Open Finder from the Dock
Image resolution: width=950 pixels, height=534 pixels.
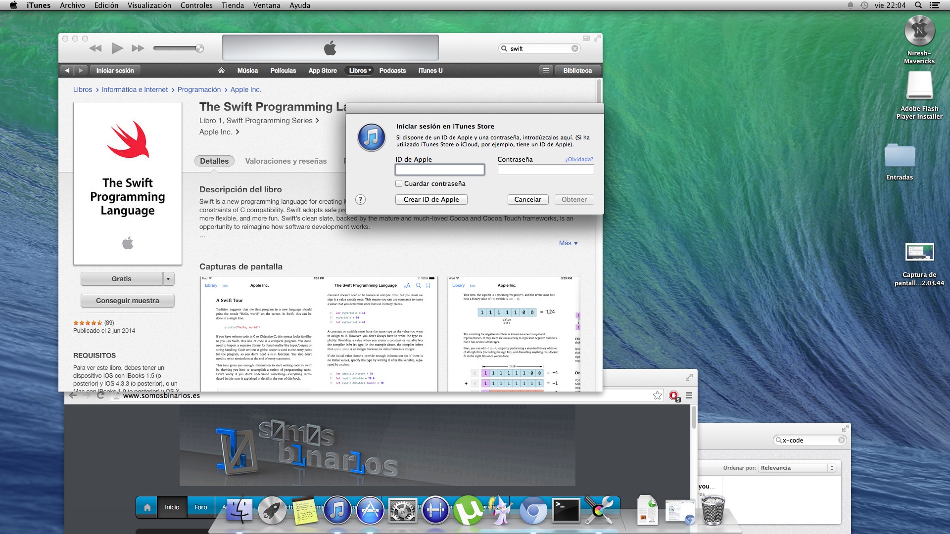pos(240,510)
